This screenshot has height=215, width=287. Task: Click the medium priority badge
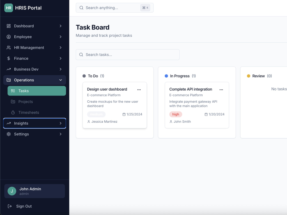coord(96,114)
